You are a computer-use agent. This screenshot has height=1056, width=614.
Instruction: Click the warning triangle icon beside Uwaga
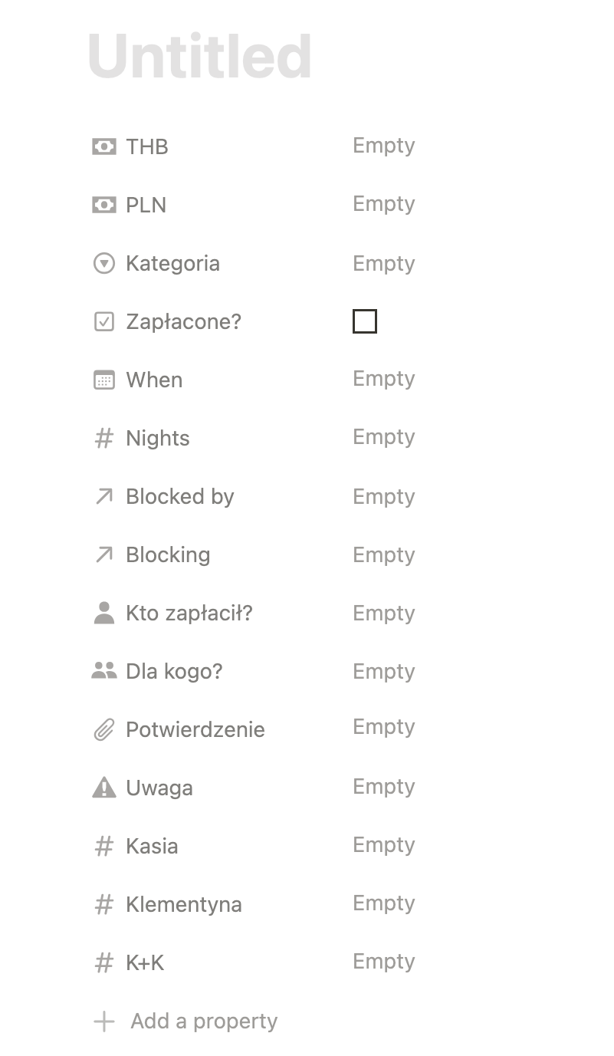103,788
